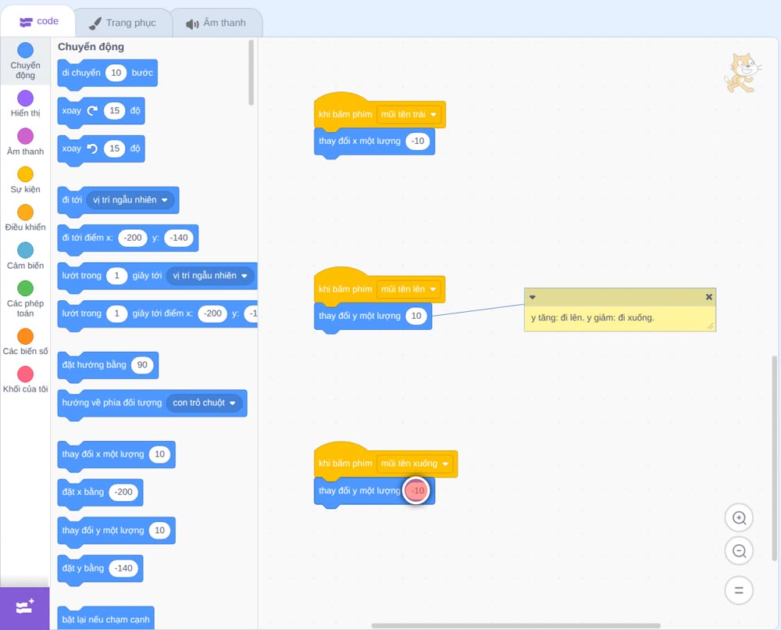Click the workspace vertical scrollbar
The height and width of the screenshot is (630, 781).
point(775,459)
